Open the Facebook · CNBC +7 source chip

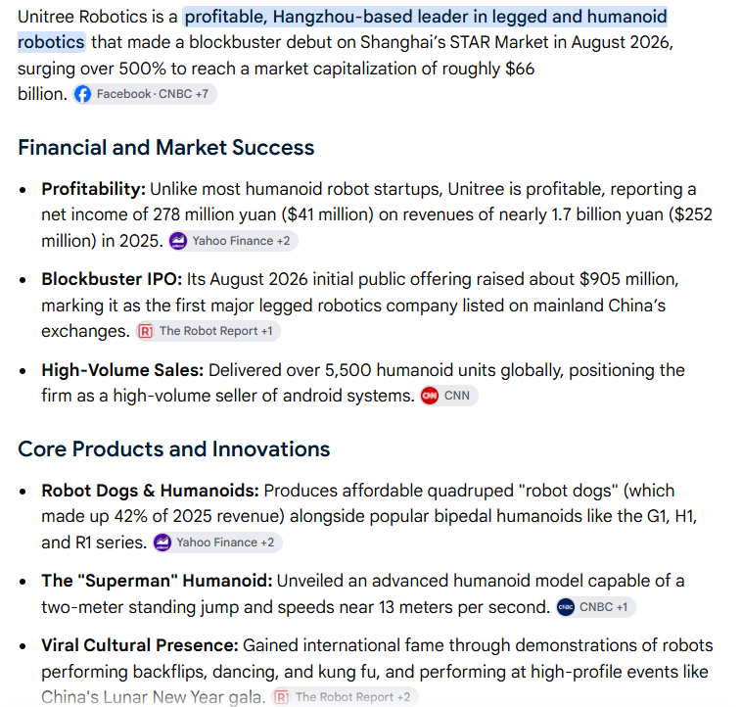[145, 94]
